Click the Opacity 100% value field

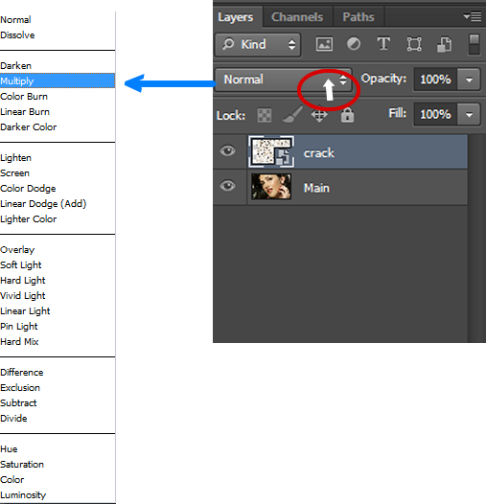(435, 80)
